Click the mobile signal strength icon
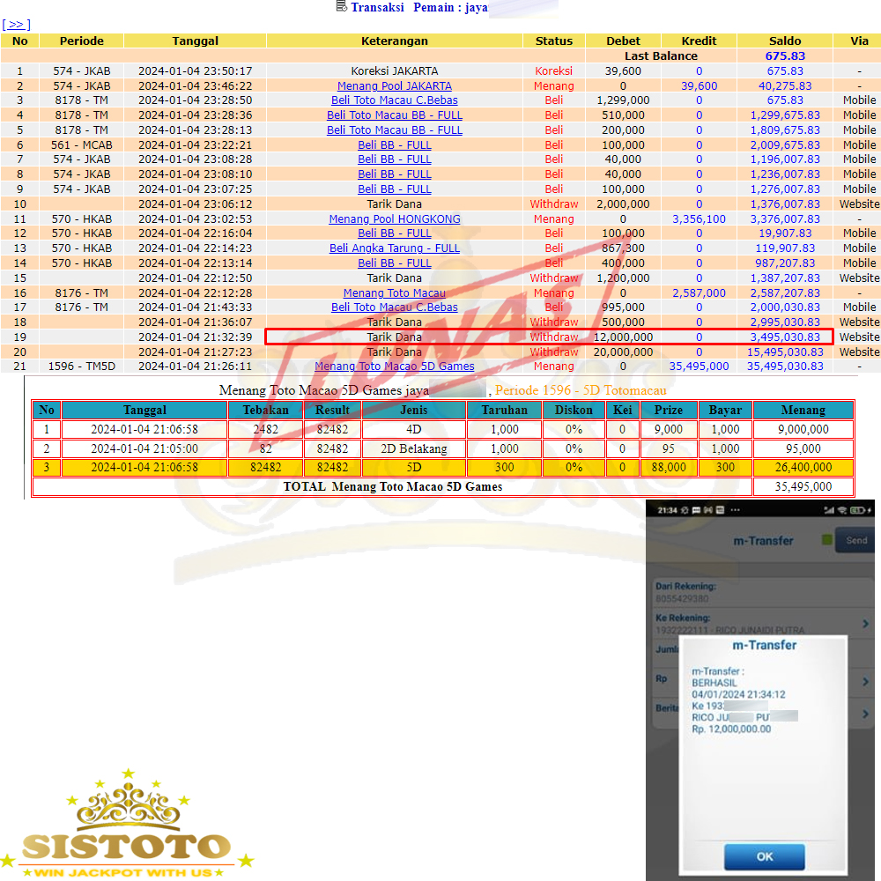881x881 pixels. (826, 511)
